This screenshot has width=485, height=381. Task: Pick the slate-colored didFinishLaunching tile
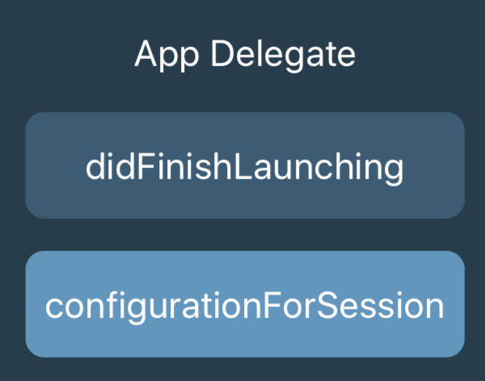pos(245,165)
